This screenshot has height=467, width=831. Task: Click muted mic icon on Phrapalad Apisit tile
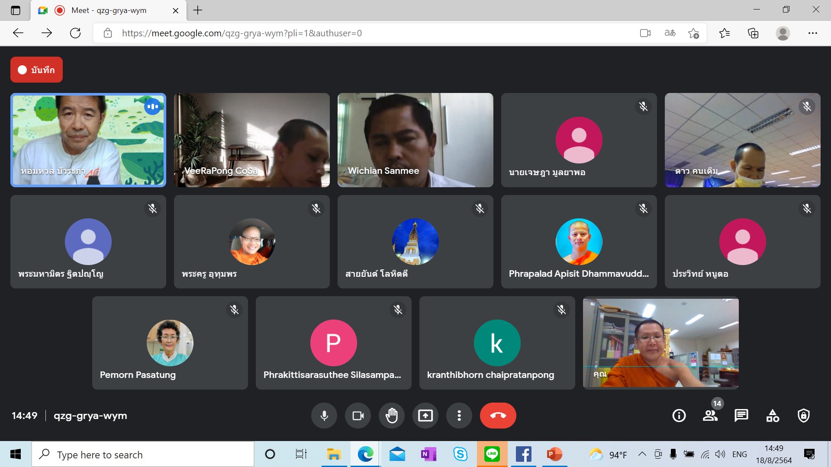644,208
